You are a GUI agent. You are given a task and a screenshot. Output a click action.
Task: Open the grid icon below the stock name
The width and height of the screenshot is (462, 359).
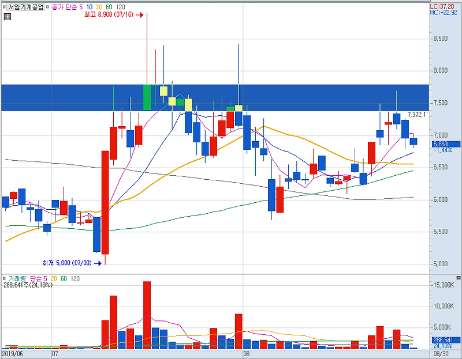(x=8, y=17)
